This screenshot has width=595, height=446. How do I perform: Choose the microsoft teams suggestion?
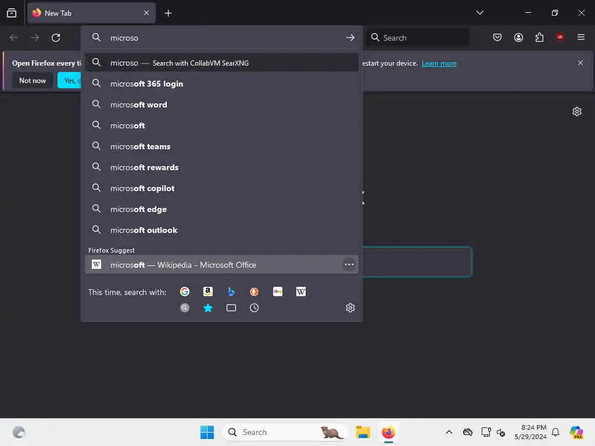tap(221, 146)
